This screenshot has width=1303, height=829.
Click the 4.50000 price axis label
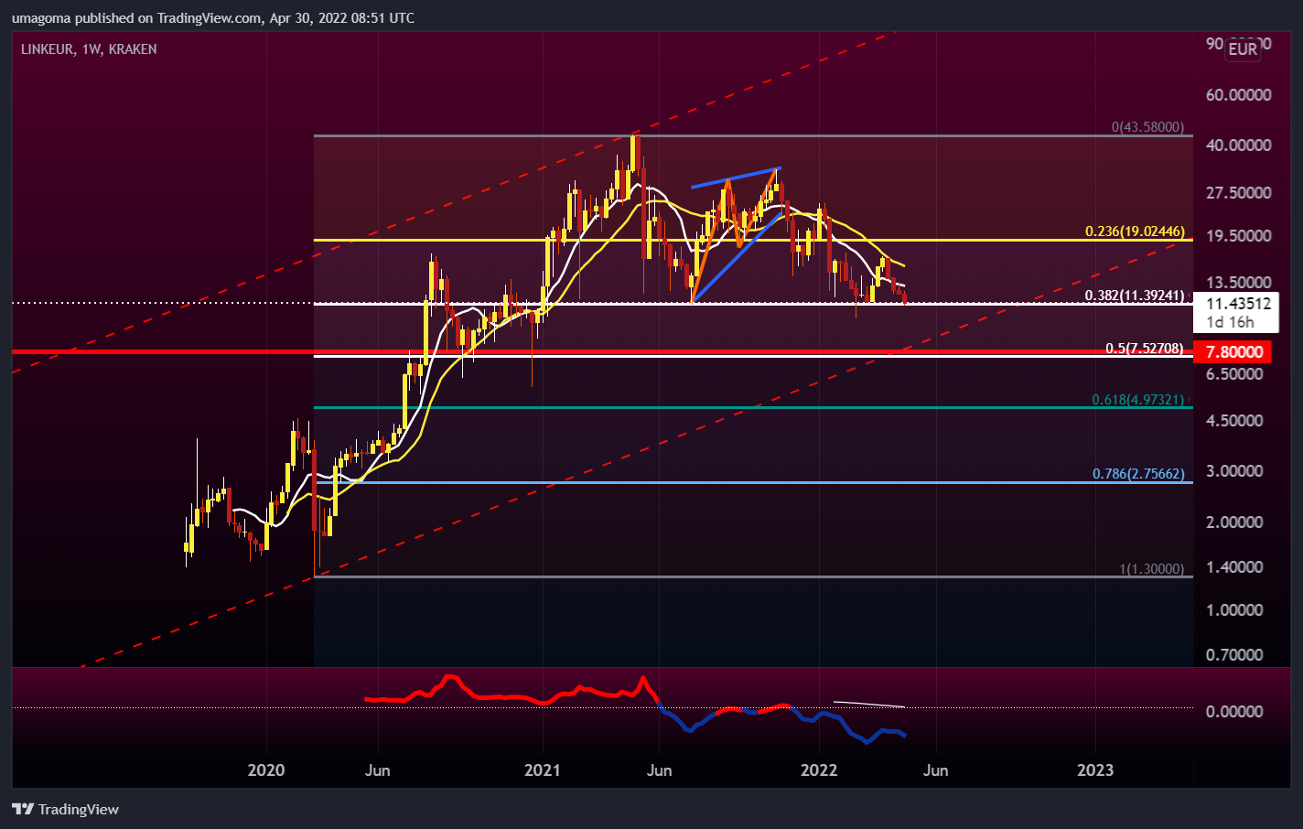[1234, 421]
